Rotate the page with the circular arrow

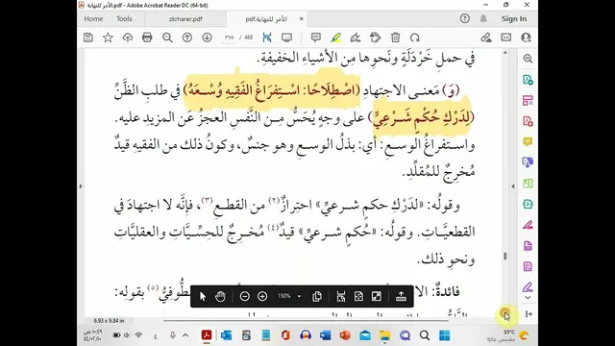tap(415, 37)
